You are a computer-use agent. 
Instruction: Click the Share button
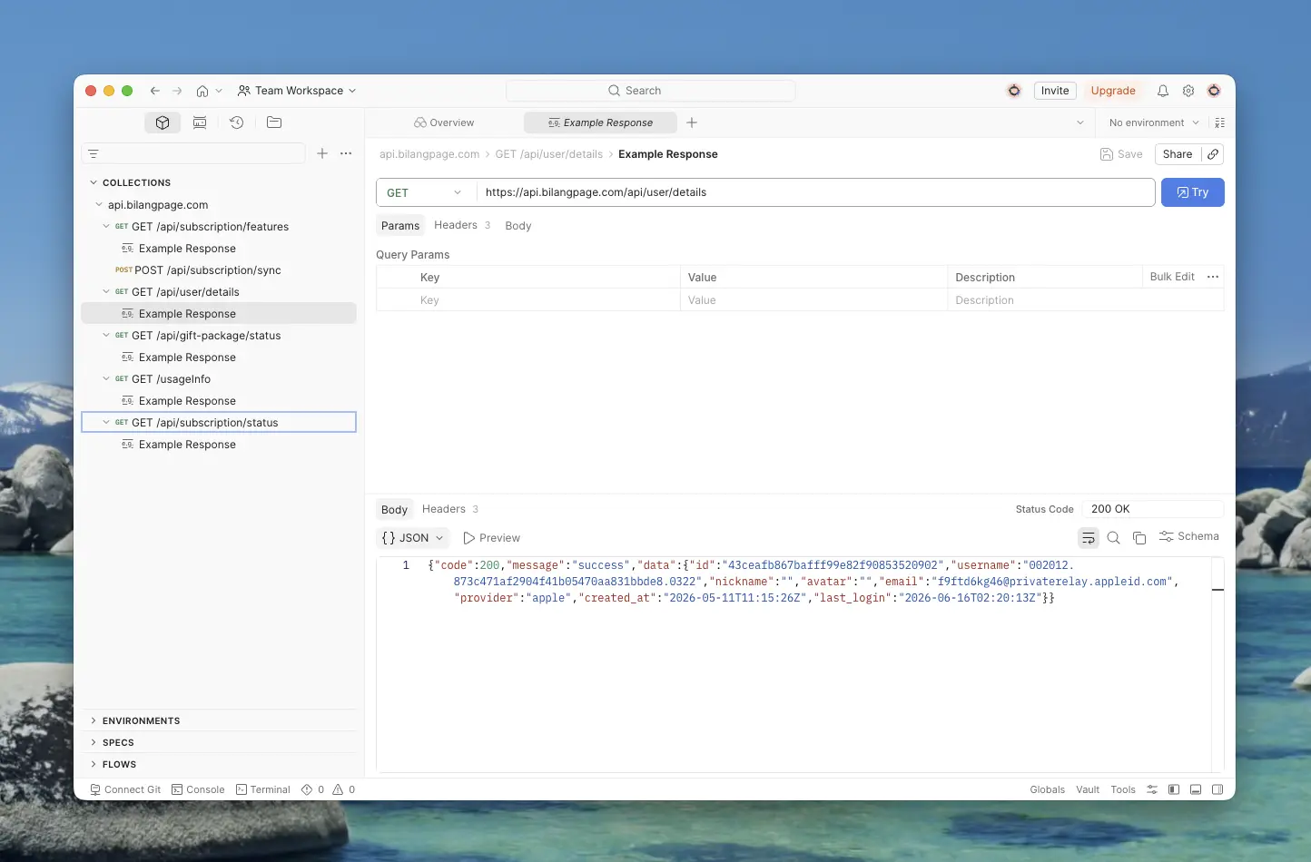pos(1178,154)
